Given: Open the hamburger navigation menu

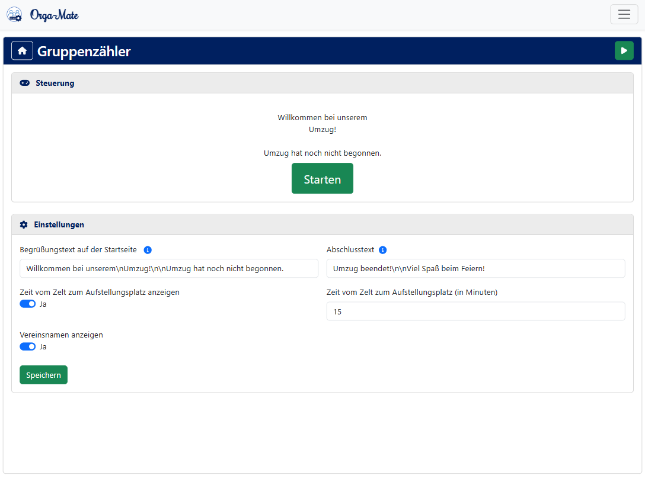Looking at the screenshot, I should 624,14.
